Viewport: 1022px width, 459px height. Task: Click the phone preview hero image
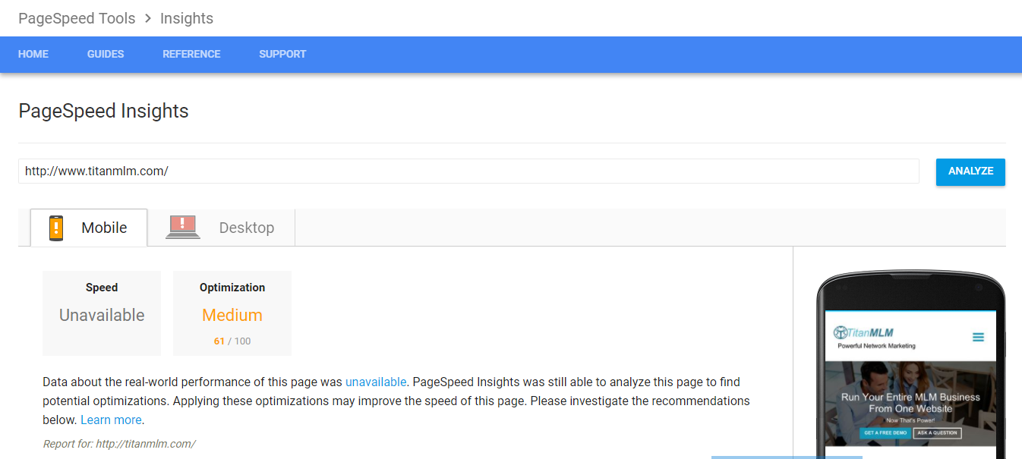910,404
